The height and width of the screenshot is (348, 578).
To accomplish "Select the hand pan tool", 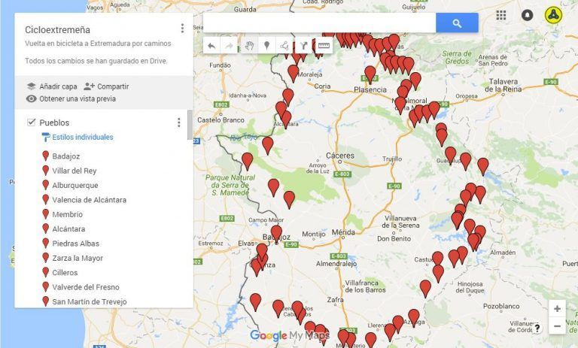I will coord(249,46).
